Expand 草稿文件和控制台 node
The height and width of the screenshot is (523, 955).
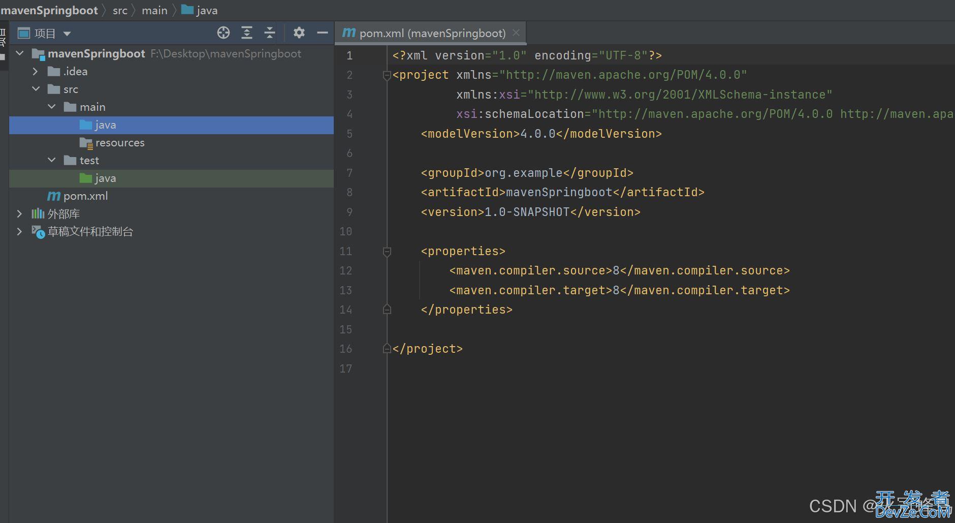[19, 231]
